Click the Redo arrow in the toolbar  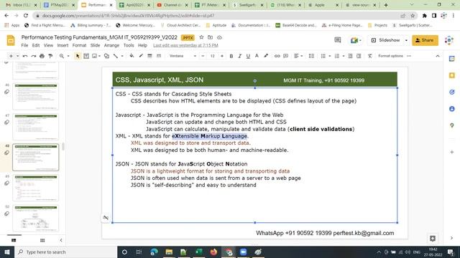(x=34, y=56)
